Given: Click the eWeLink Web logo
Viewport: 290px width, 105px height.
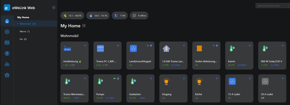Looking at the screenshot, I should (x=7, y=8).
